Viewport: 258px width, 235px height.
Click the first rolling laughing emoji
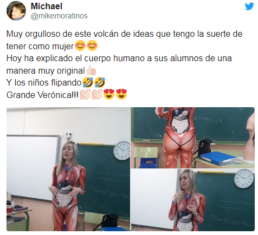coord(88,83)
